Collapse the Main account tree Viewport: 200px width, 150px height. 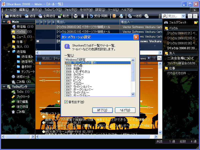point(4,22)
